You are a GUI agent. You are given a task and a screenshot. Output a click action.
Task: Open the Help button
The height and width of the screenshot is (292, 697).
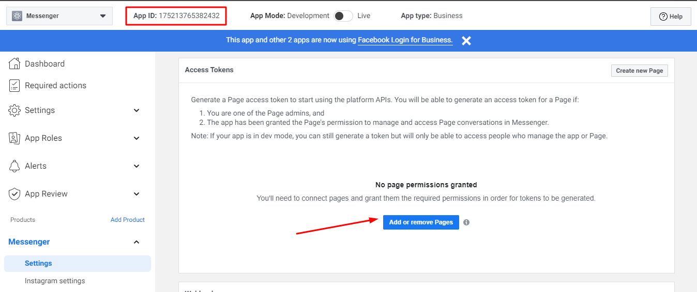point(671,17)
